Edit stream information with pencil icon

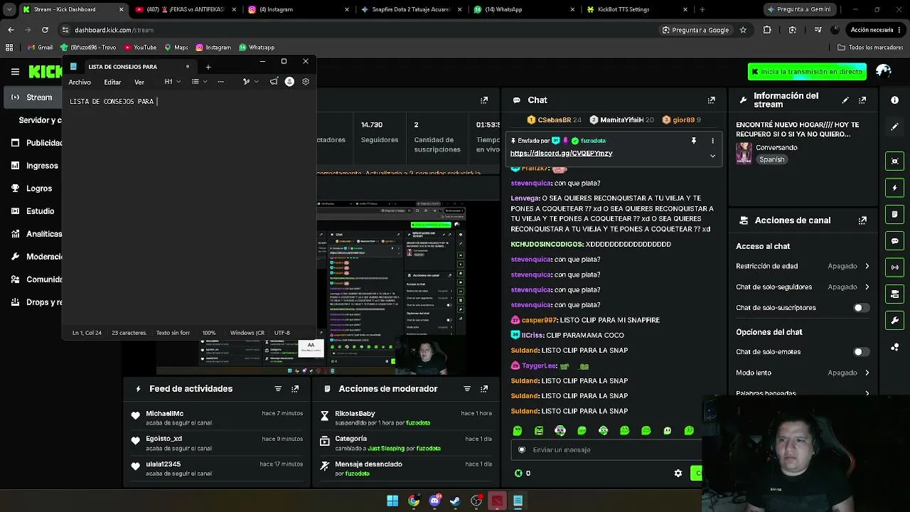(x=845, y=100)
